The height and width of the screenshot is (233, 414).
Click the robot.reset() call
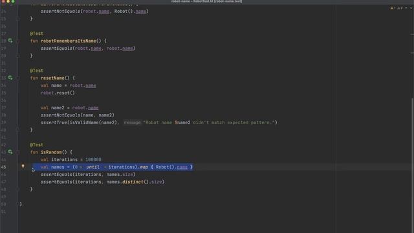click(x=58, y=93)
